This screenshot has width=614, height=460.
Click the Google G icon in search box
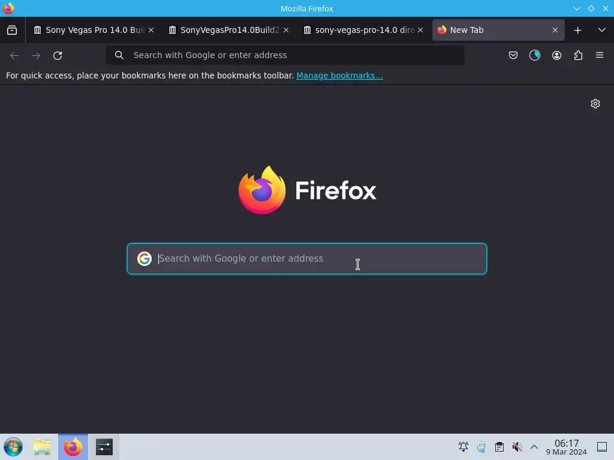145,259
